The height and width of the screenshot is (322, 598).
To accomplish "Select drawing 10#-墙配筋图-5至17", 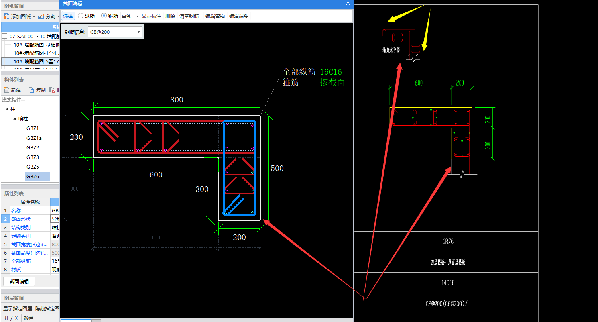I will click(x=31, y=61).
